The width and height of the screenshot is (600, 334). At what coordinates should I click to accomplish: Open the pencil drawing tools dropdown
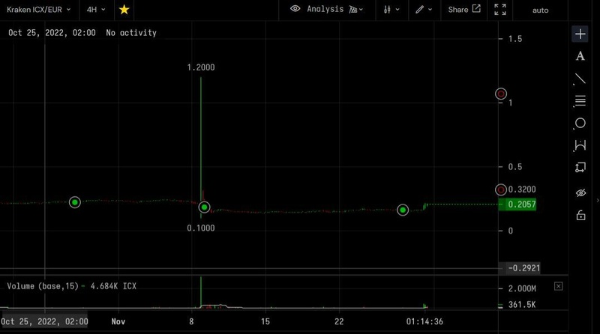pyautogui.click(x=424, y=10)
